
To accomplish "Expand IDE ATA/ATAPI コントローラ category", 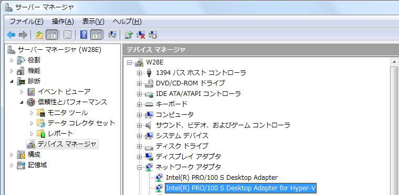I will click(139, 94).
